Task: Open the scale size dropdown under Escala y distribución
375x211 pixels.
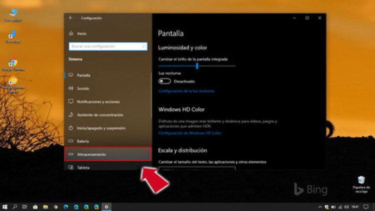Action: [x=197, y=168]
